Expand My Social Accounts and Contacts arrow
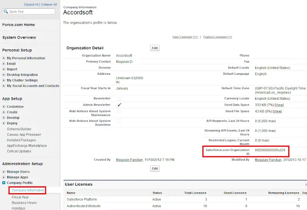The height and width of the screenshot is (210, 307). pos(4,86)
